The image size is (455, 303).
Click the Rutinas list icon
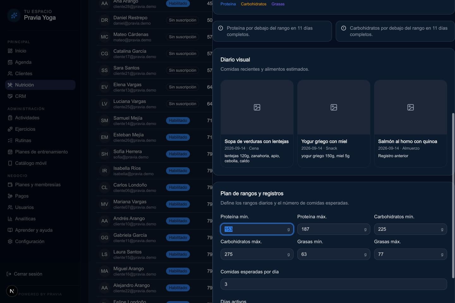(10, 140)
